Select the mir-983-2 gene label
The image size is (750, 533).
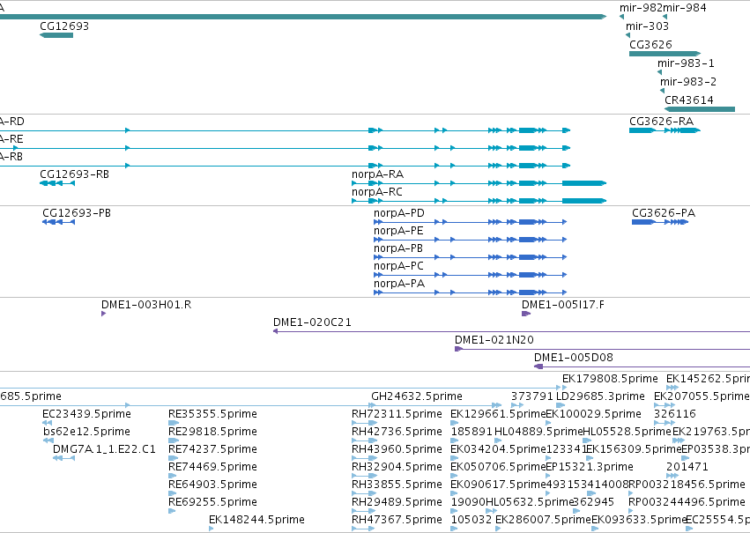pyautogui.click(x=688, y=82)
